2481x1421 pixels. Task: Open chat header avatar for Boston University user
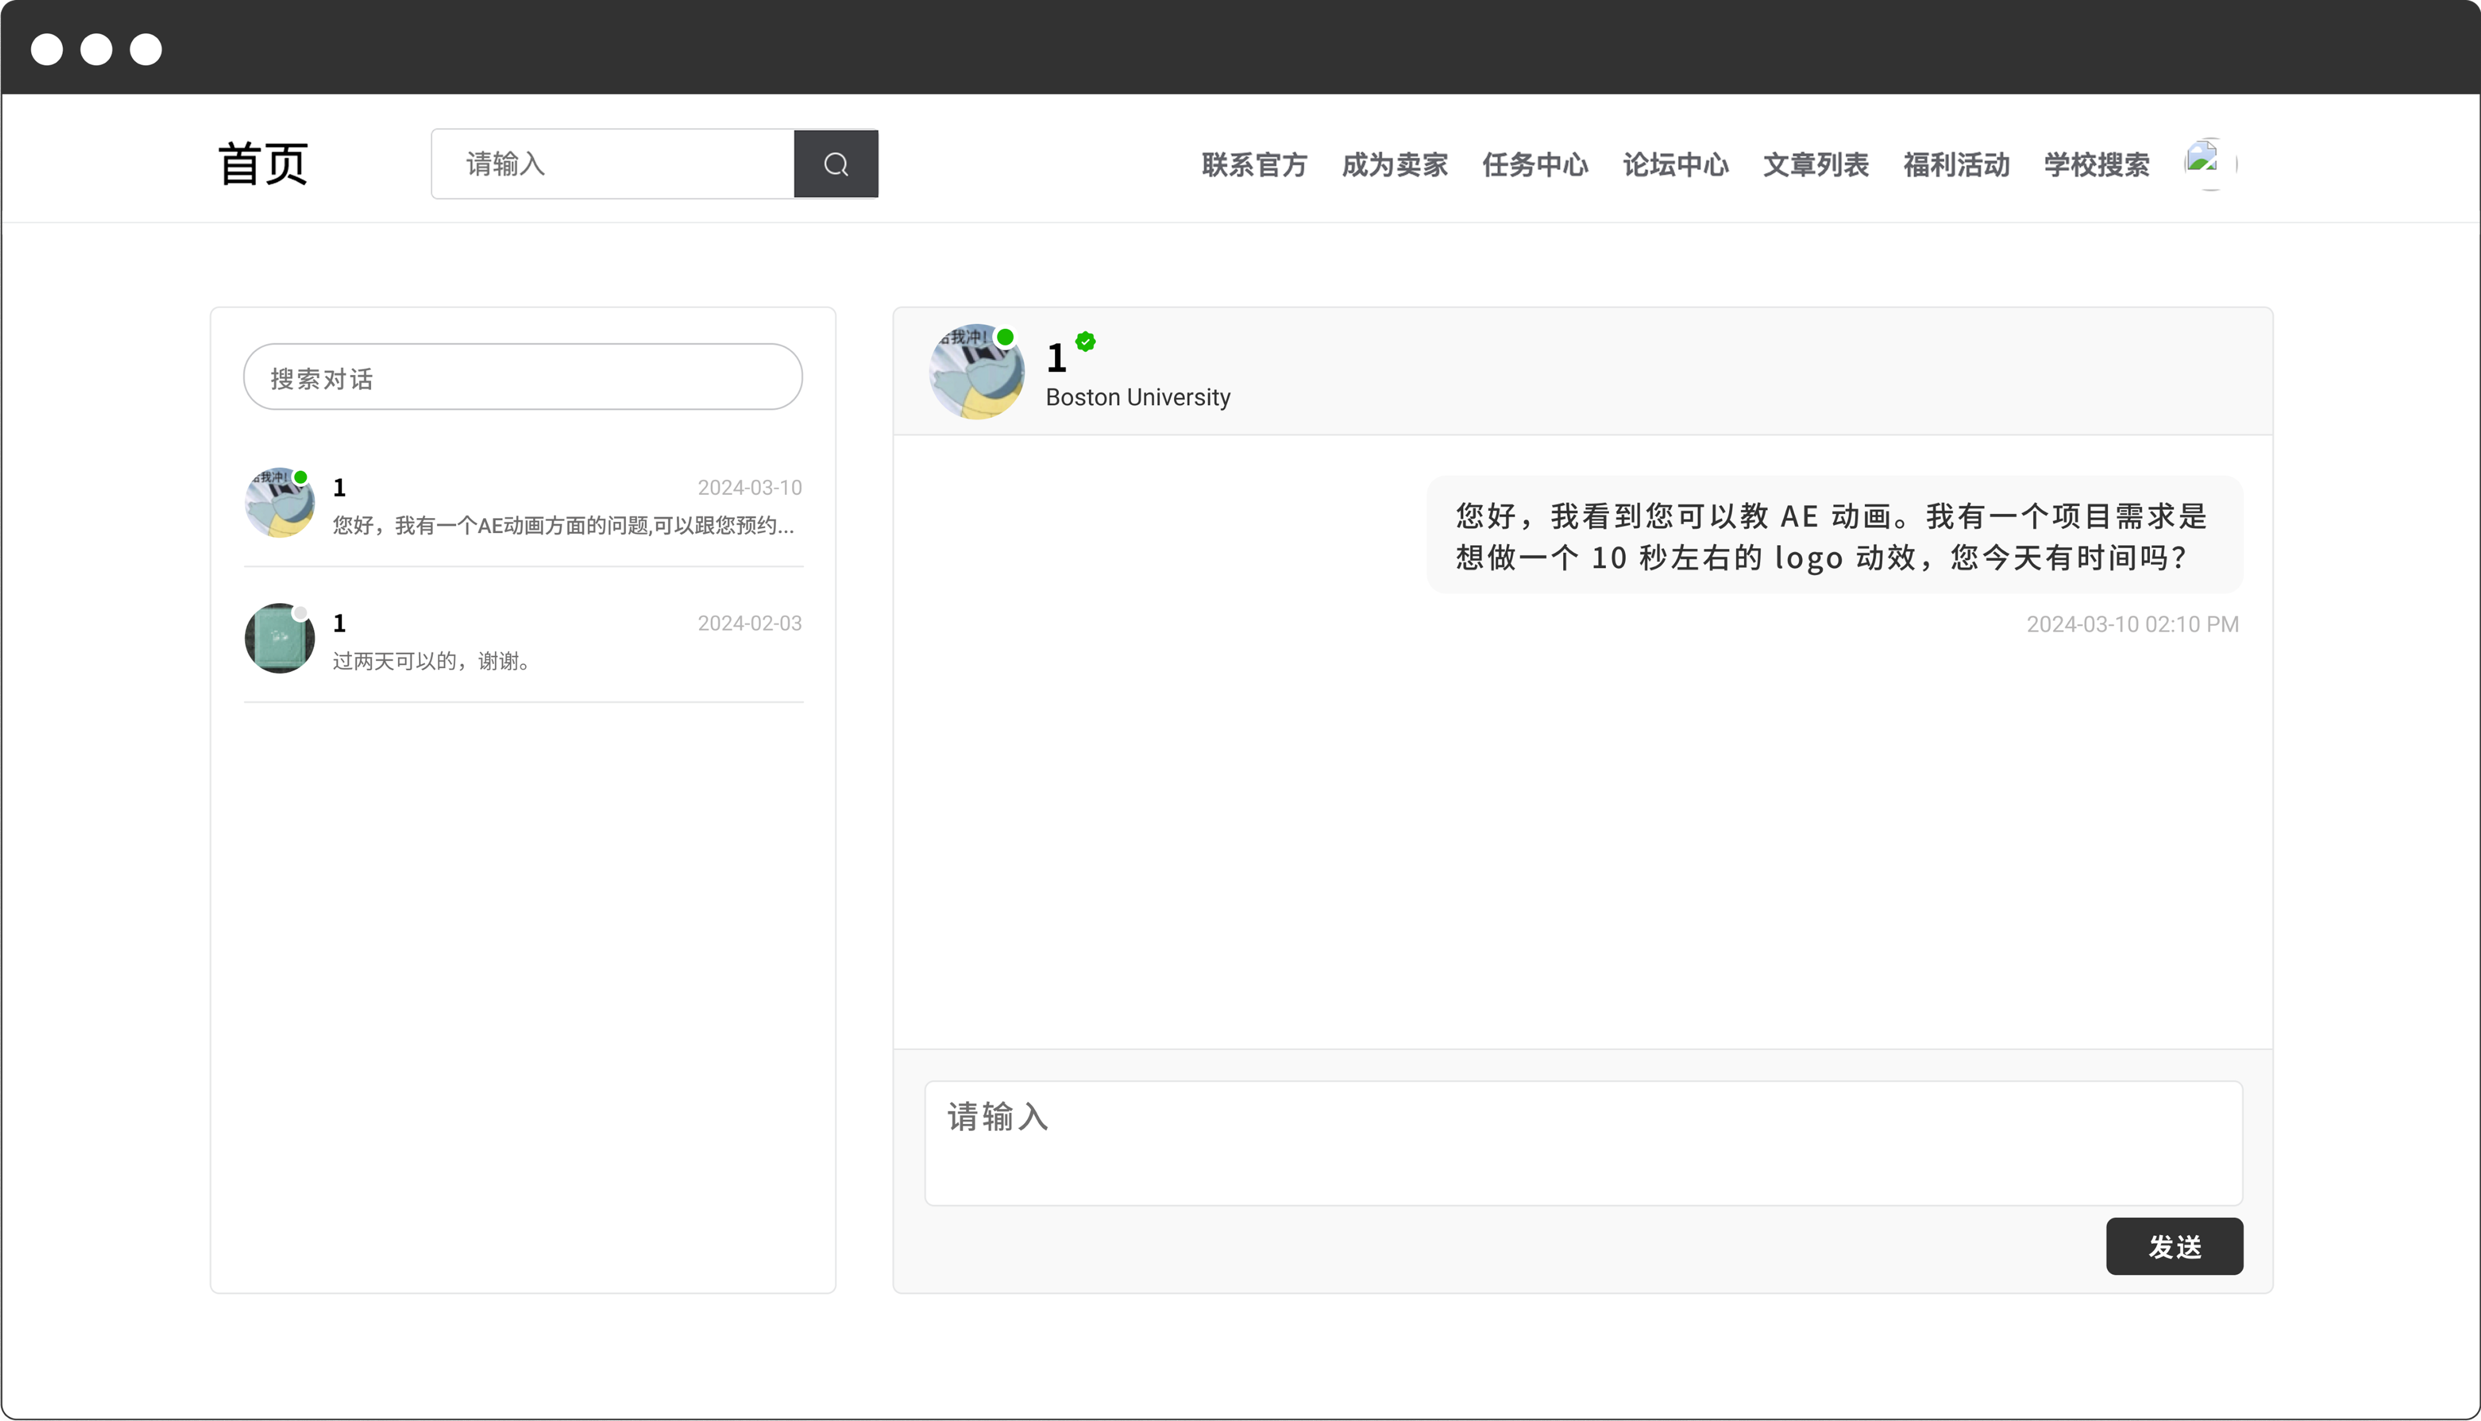(976, 372)
